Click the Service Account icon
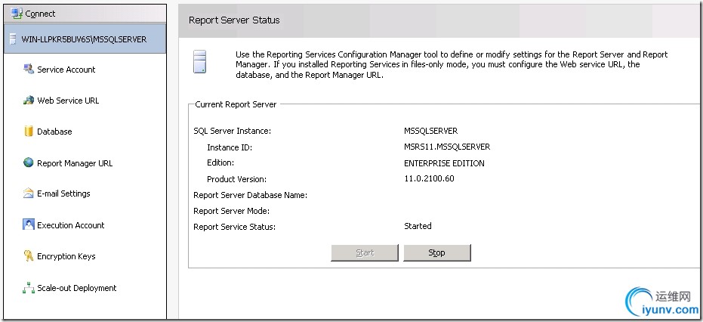Image resolution: width=703 pixels, height=322 pixels. coord(29,69)
